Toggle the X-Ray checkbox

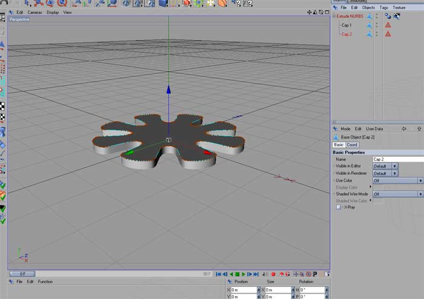coord(339,207)
